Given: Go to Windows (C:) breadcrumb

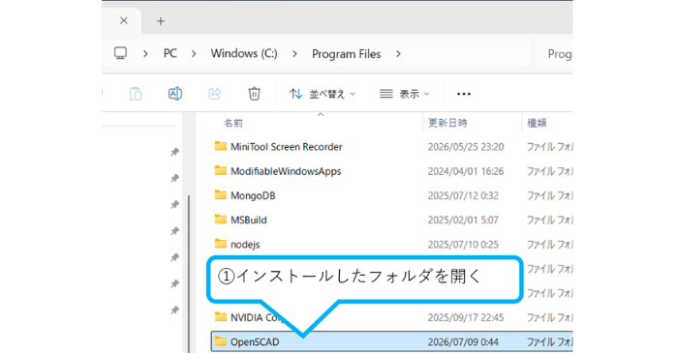Looking at the screenshot, I should (x=244, y=53).
